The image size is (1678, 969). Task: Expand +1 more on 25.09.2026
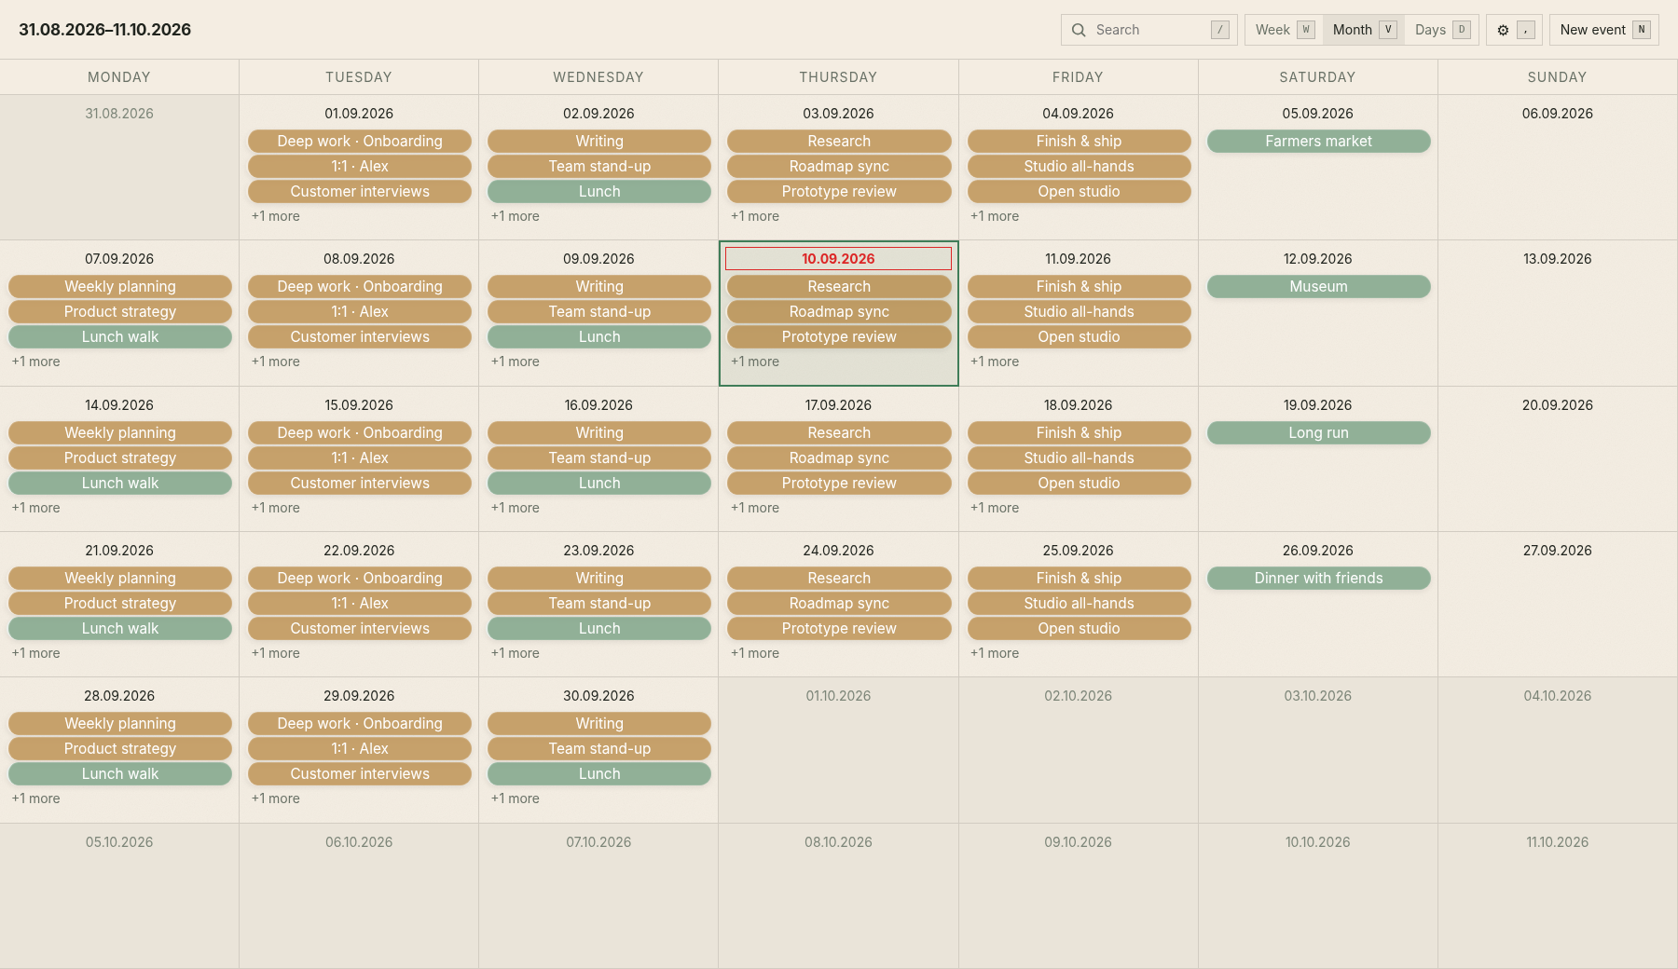coord(995,653)
